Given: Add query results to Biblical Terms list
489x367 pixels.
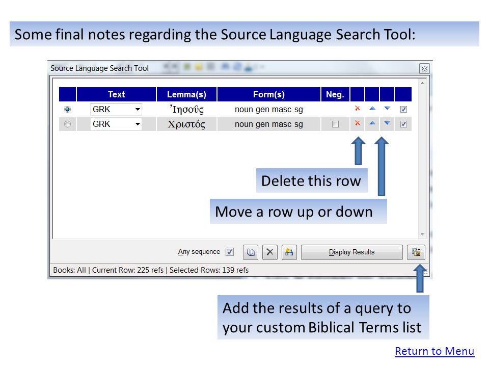Looking at the screenshot, I should 416,252.
